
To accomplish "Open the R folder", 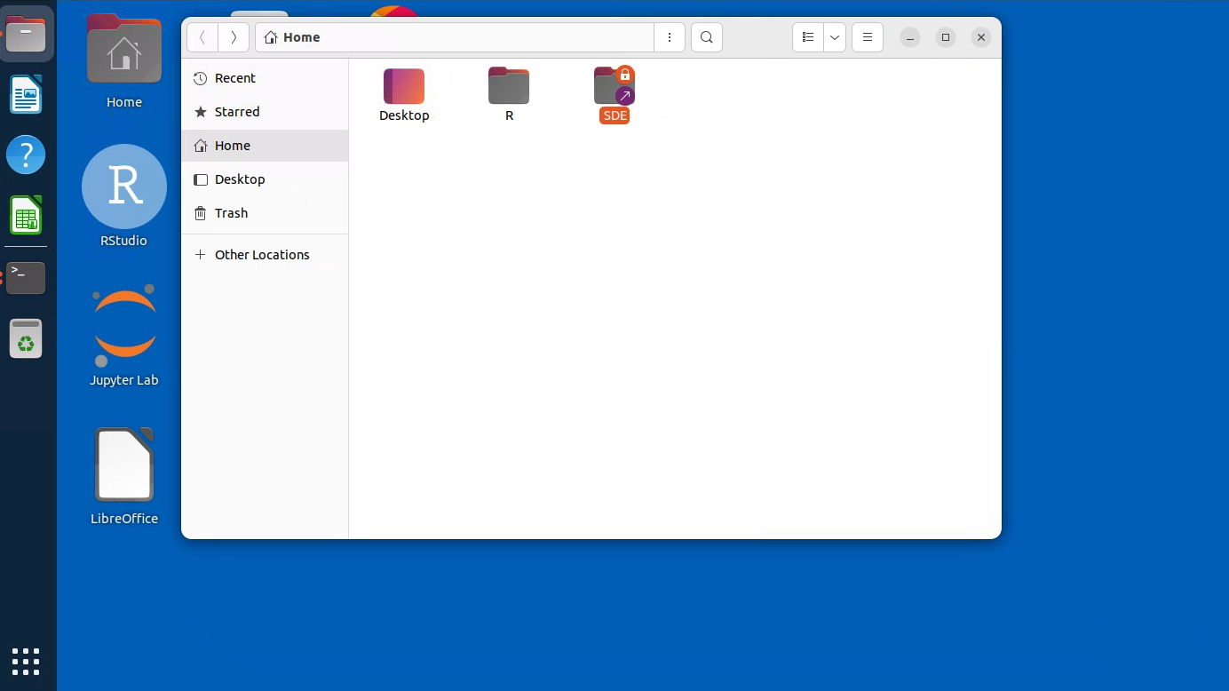I will 509,87.
